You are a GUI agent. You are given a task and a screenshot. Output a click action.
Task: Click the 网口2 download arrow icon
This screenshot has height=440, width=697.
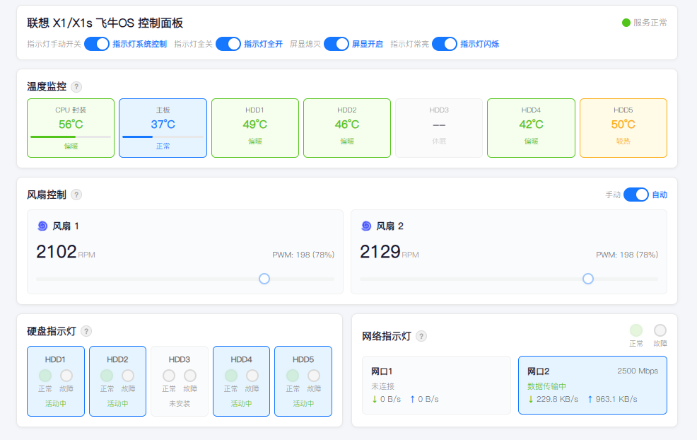tap(531, 399)
